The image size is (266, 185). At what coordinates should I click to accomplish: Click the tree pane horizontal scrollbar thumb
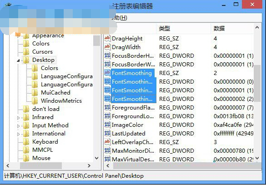(x=41, y=165)
